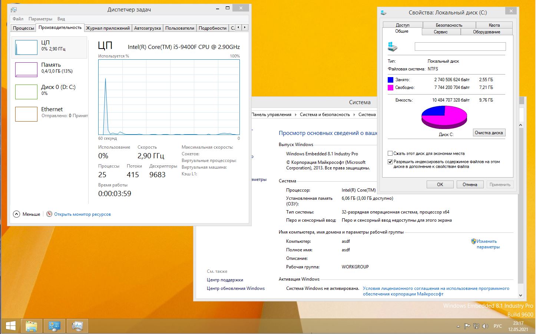Click the blue Занято color swatch
The width and height of the screenshot is (536, 334).
[390, 80]
